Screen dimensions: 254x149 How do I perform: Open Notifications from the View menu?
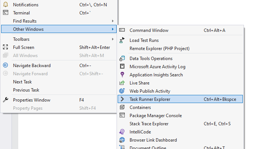click(59, 5)
